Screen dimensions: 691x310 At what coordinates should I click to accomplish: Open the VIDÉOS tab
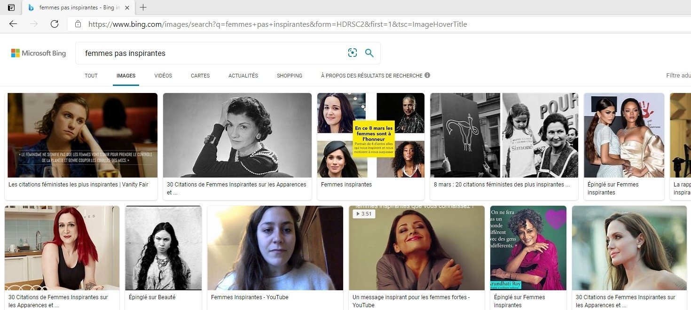pyautogui.click(x=163, y=76)
